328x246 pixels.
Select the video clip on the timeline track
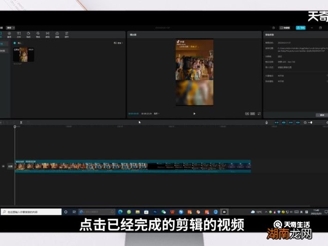(x=133, y=166)
